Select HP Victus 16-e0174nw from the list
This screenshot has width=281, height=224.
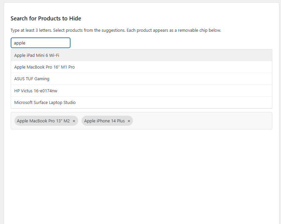point(141,91)
